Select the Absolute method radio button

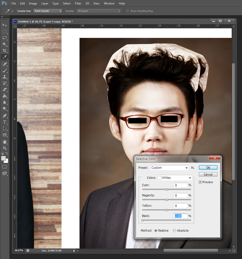pyautogui.click(x=175, y=231)
